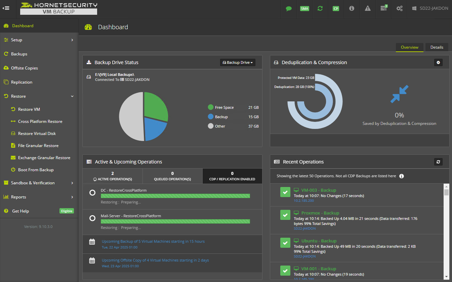Refresh the Recent Operations panel
The width and height of the screenshot is (452, 282).
click(x=438, y=162)
